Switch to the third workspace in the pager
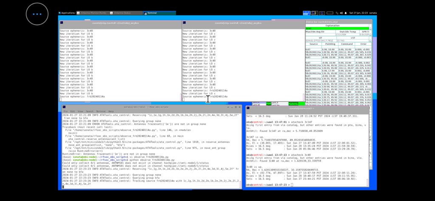435x201 pixels. (322, 13)
